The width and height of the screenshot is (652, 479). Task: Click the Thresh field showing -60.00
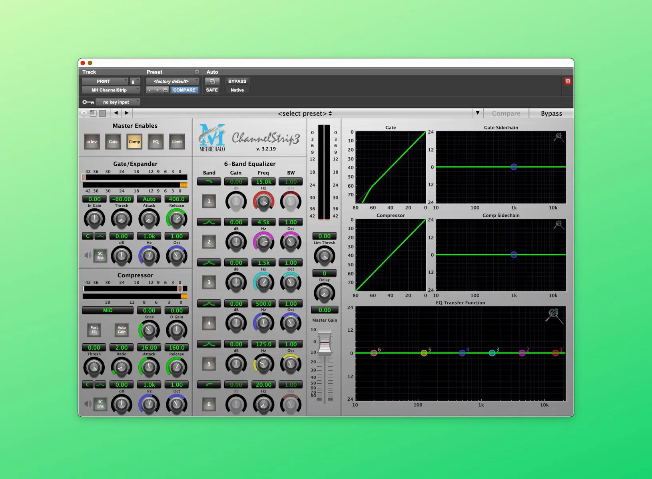(x=122, y=199)
